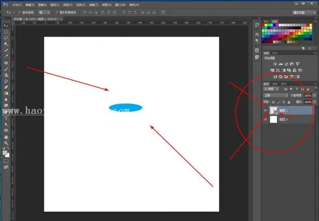Enable the 显示变换控件 checkbox
319x221 pixels.
point(57,12)
